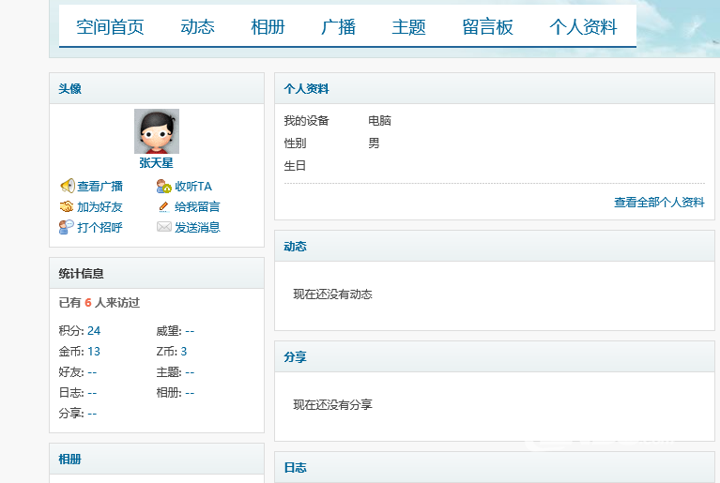720x483 pixels.
Task: Click the 个人资料 panel heading
Action: point(306,88)
